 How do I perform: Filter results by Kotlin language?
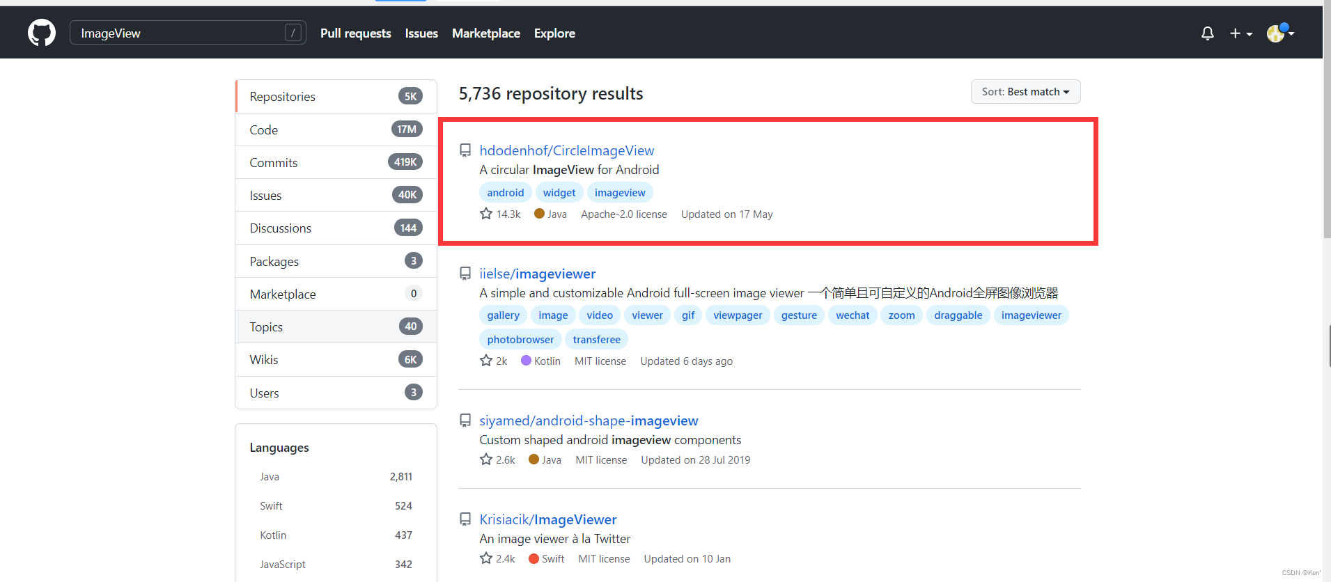[336, 535]
